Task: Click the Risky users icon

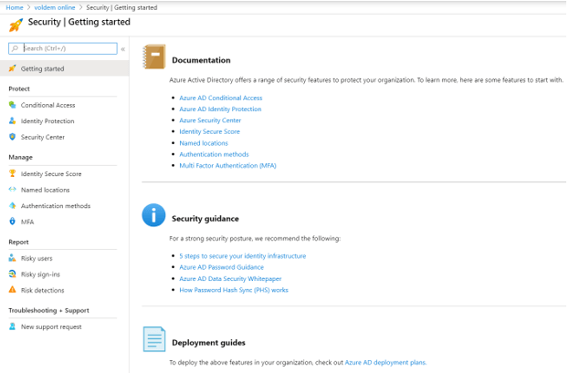Action: 12,258
